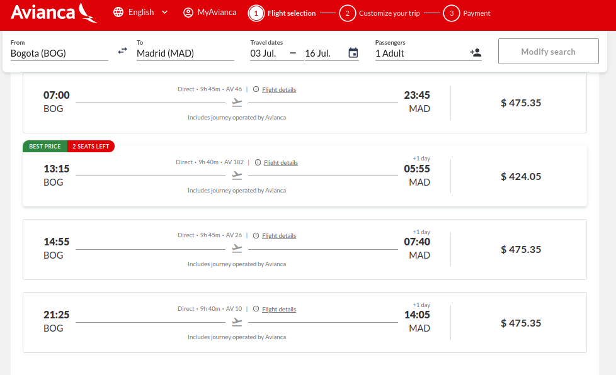The height and width of the screenshot is (375, 616).
Task: Click plane takeoff icon on 21:25 flight
Action: (x=237, y=322)
